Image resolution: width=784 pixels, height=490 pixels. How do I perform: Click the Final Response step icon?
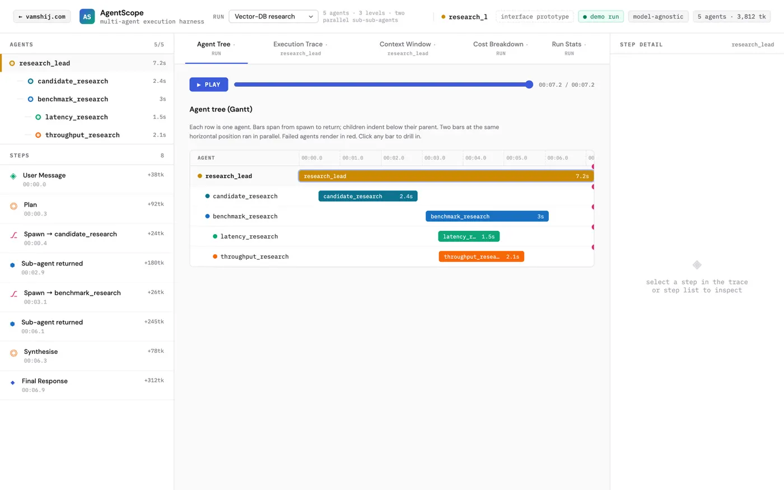coord(13,382)
